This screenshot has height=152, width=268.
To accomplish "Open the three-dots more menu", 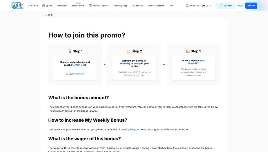I will (x=172, y=6).
